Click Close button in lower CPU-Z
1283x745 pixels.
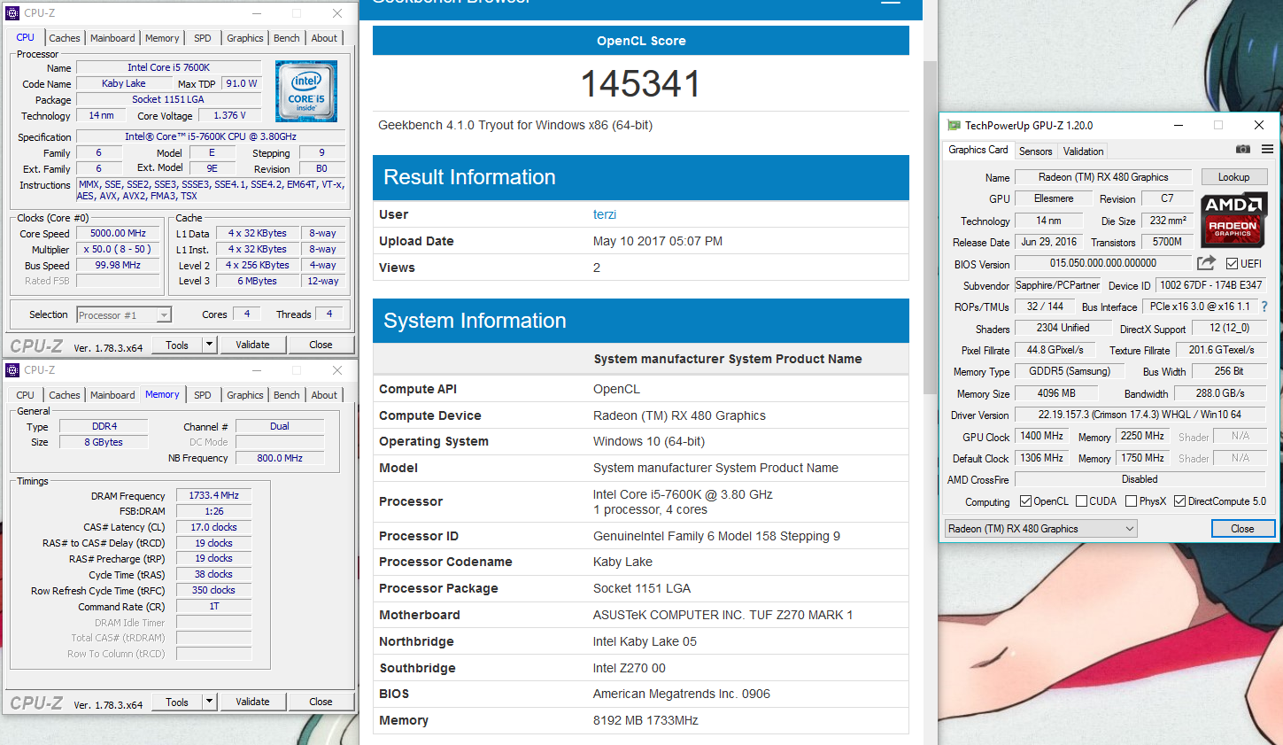(321, 702)
